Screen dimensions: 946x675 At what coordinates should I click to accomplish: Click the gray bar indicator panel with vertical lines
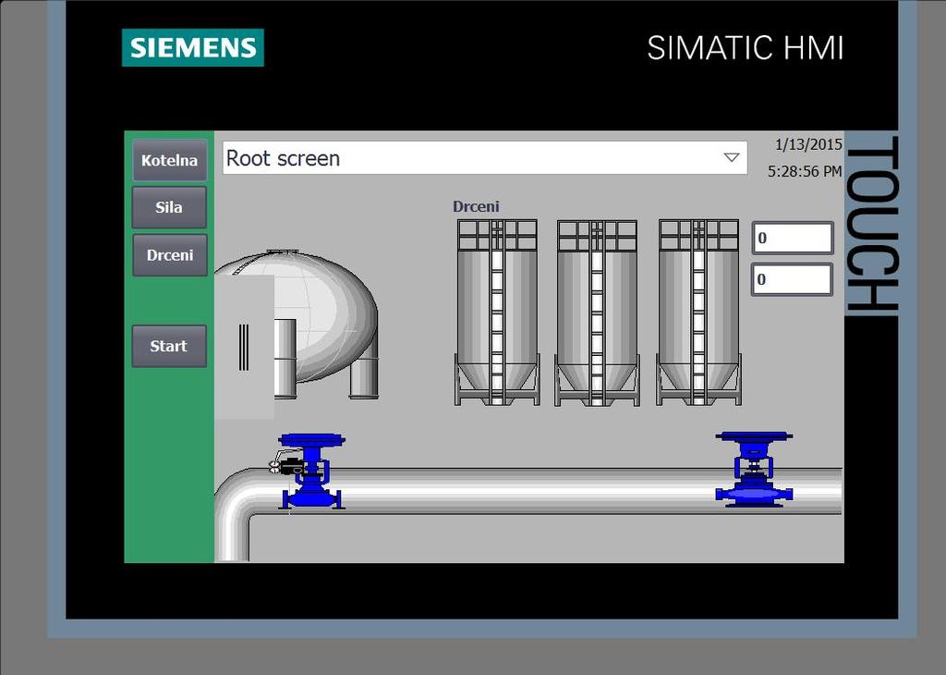(244, 347)
